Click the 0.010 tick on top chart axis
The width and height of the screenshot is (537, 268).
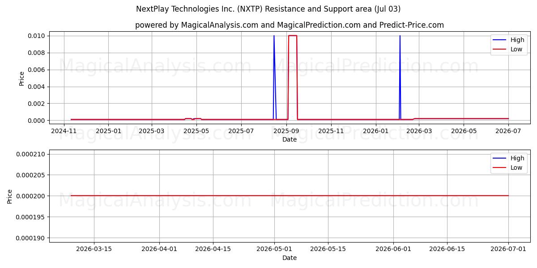(x=36, y=36)
